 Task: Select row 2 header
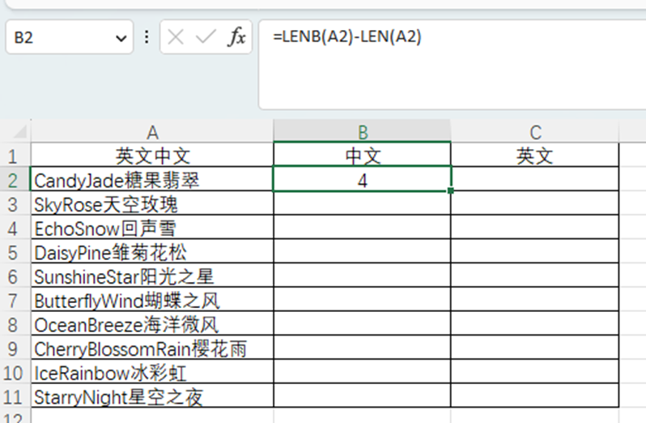tap(15, 179)
